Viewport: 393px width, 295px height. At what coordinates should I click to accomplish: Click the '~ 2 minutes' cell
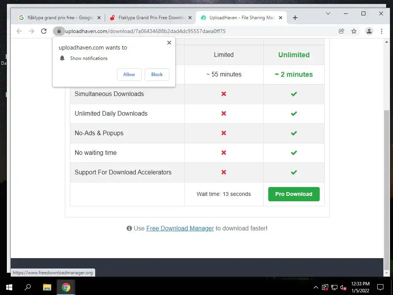click(x=294, y=74)
